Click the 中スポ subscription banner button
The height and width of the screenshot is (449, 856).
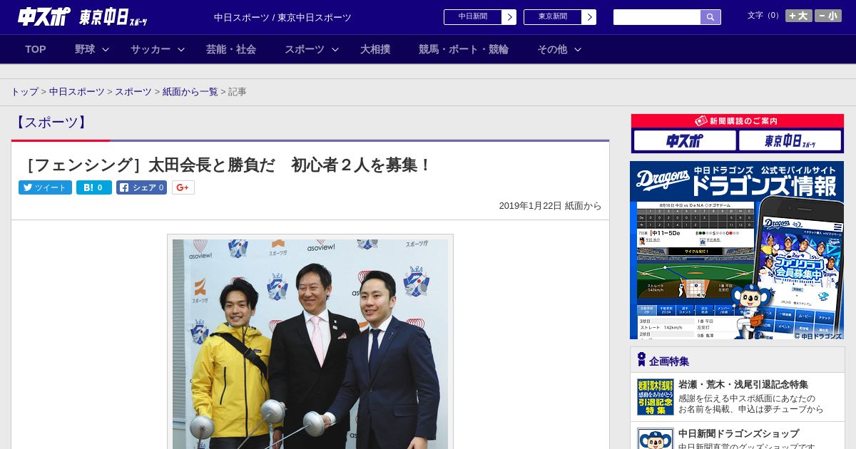(x=684, y=140)
